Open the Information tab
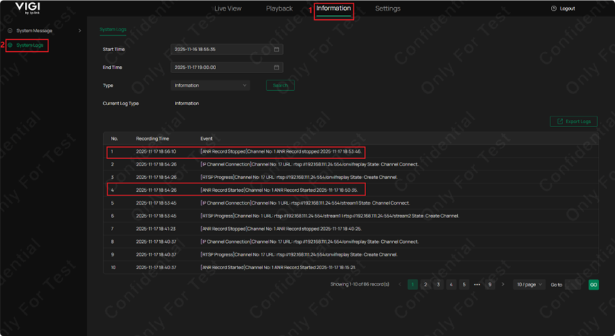This screenshot has height=336, width=615. 333,9
